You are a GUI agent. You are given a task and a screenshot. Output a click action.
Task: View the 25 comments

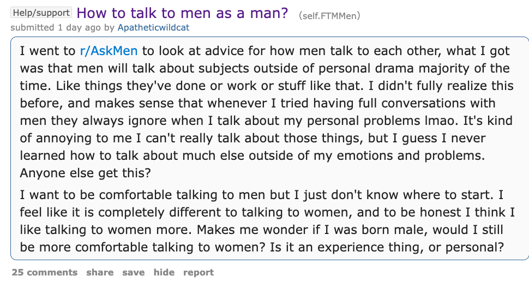[45, 272]
